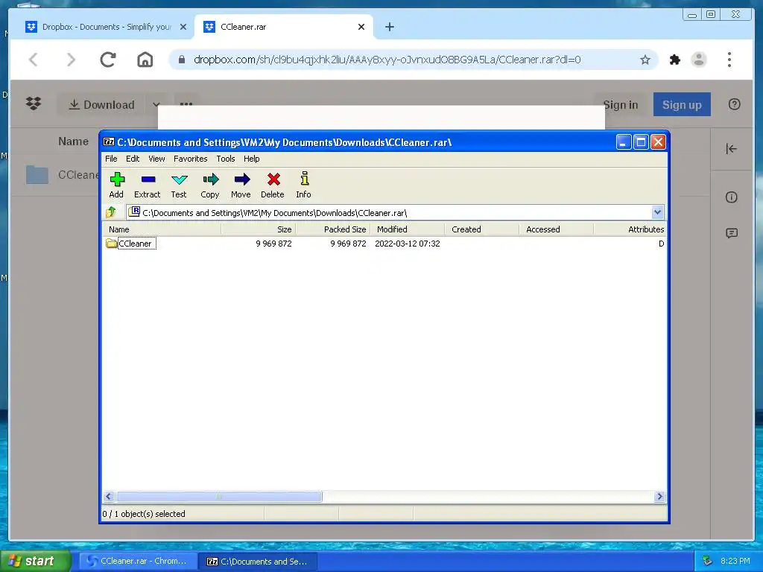The height and width of the screenshot is (572, 763).
Task: Click the Move toolbar icon
Action: coord(241,185)
